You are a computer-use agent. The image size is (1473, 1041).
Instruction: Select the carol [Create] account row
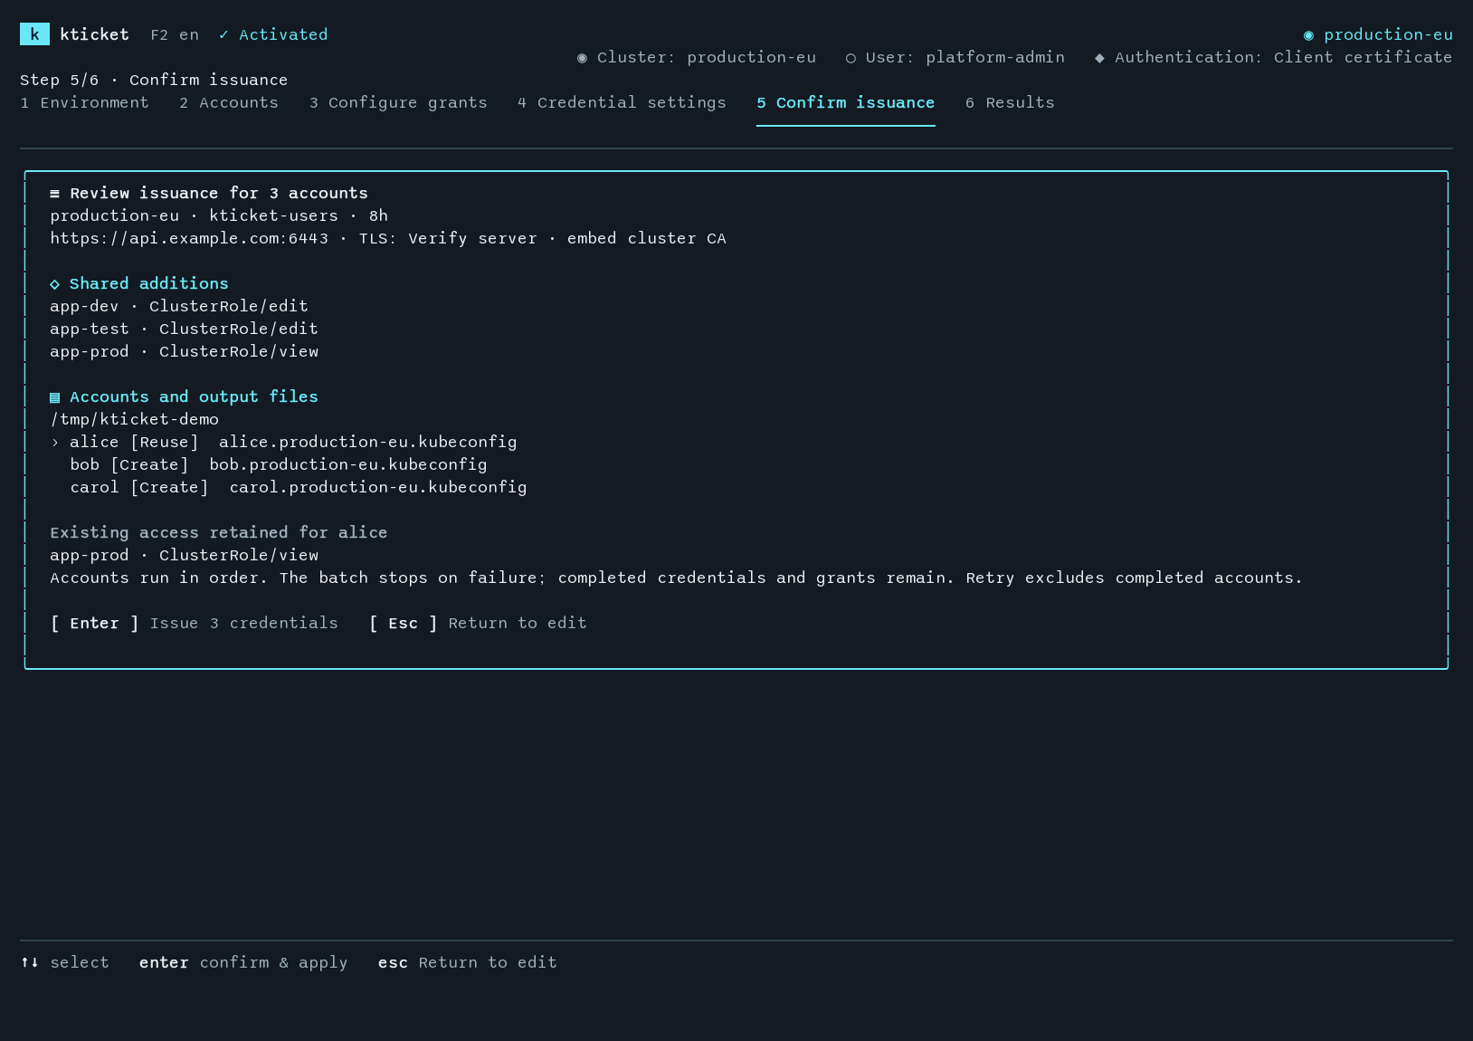tap(299, 487)
